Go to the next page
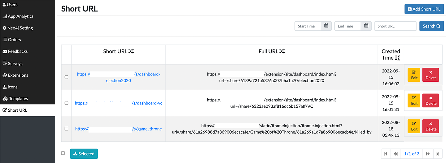 coord(428,154)
